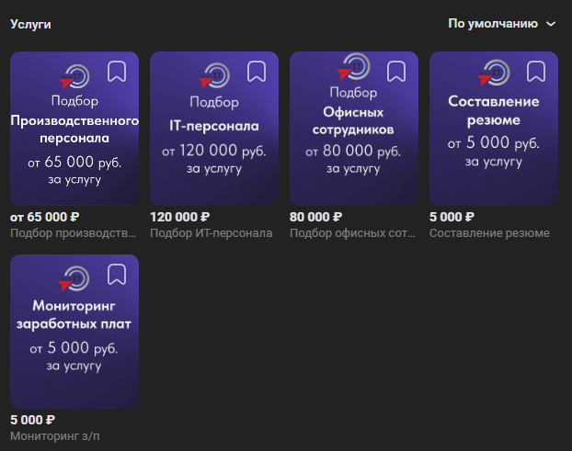Open the Составление резюме caption link

coord(488,233)
